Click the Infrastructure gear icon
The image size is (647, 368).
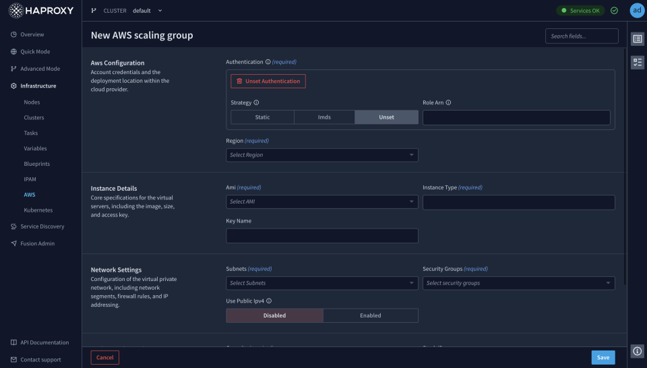tap(13, 86)
